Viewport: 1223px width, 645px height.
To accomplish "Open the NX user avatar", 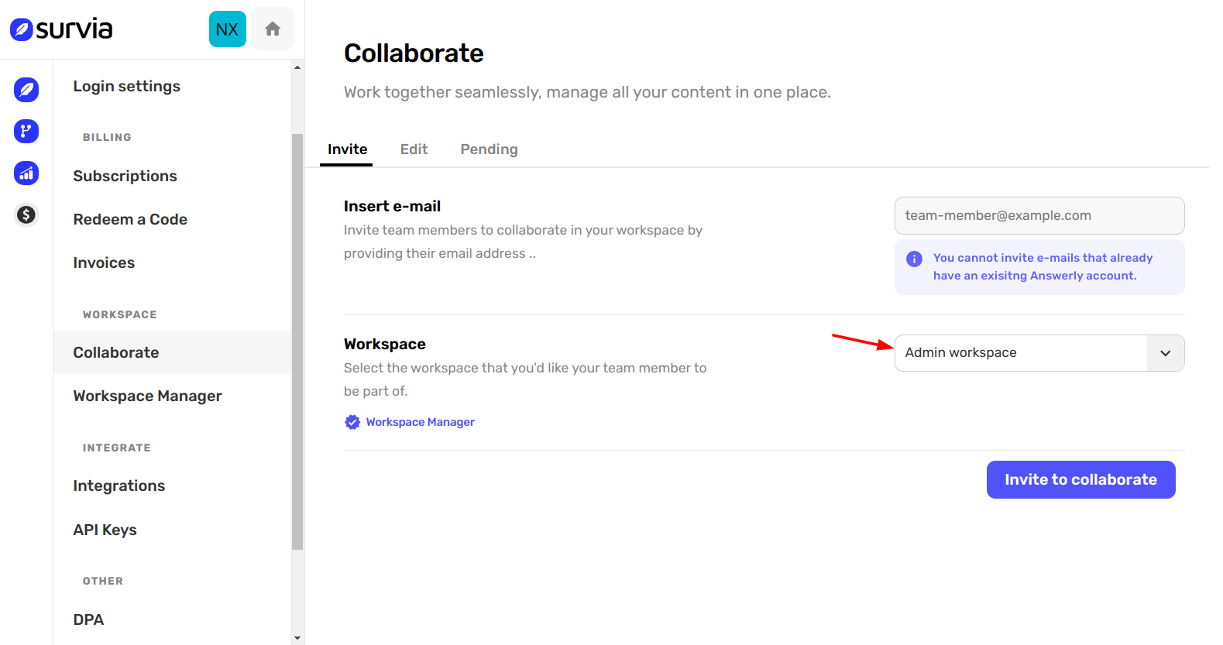I will click(227, 29).
